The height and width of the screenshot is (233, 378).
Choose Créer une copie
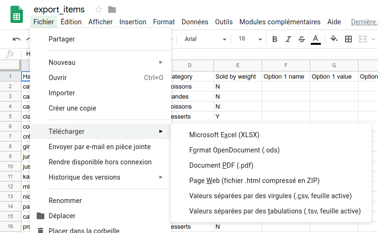[x=101, y=108]
